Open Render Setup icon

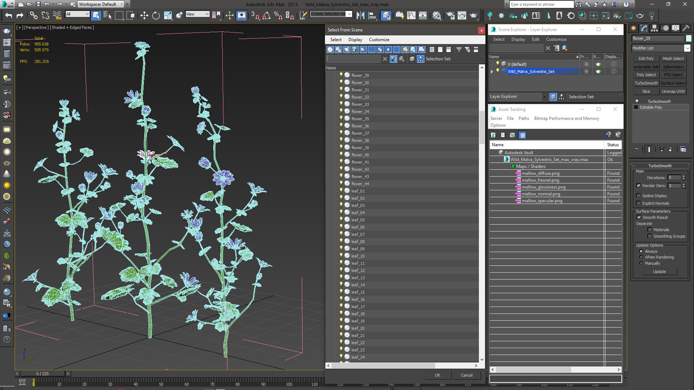point(450,15)
